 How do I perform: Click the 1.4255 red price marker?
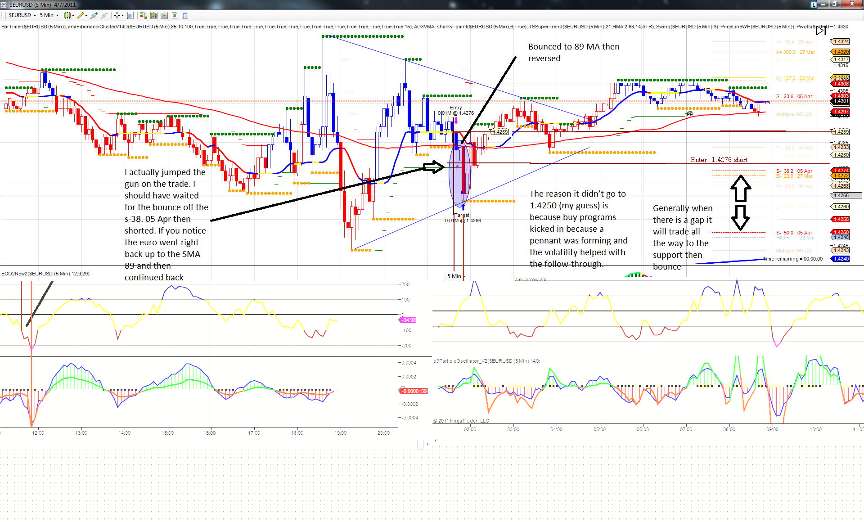coord(841,219)
